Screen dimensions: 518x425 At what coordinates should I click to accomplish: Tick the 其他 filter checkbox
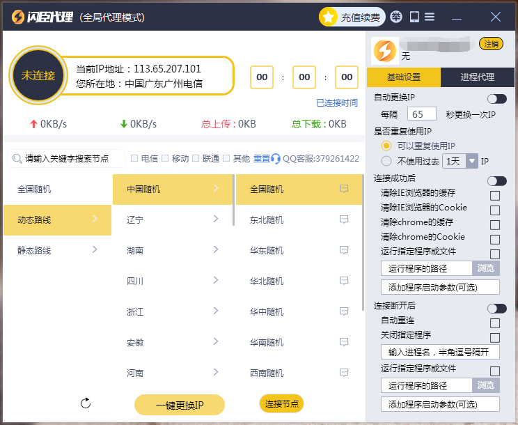(226, 158)
